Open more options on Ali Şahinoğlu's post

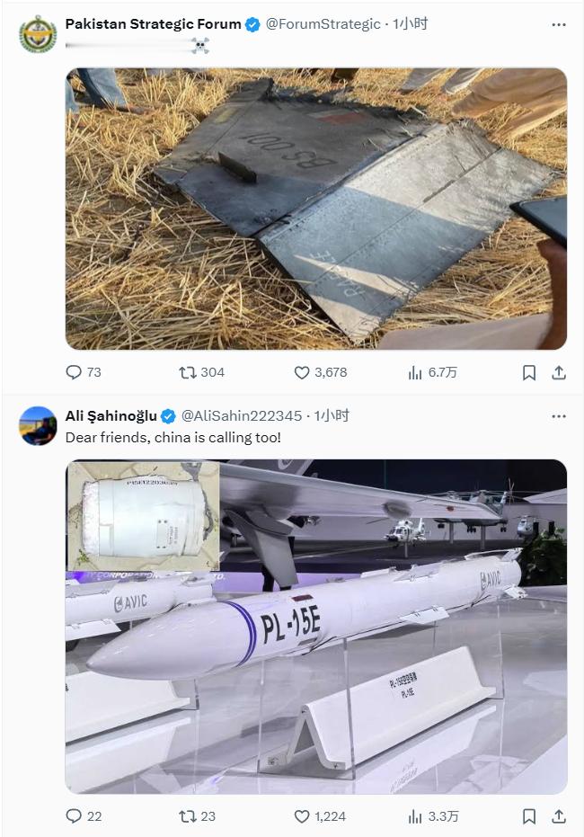pos(559,416)
